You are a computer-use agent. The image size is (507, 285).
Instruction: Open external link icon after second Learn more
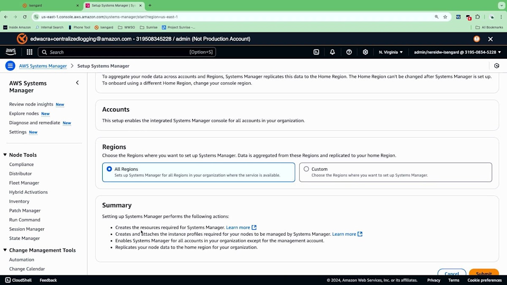point(360,234)
